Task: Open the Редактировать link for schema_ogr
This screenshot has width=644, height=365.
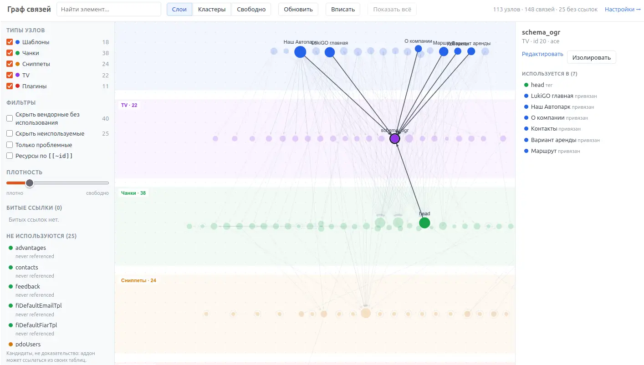Action: point(542,54)
